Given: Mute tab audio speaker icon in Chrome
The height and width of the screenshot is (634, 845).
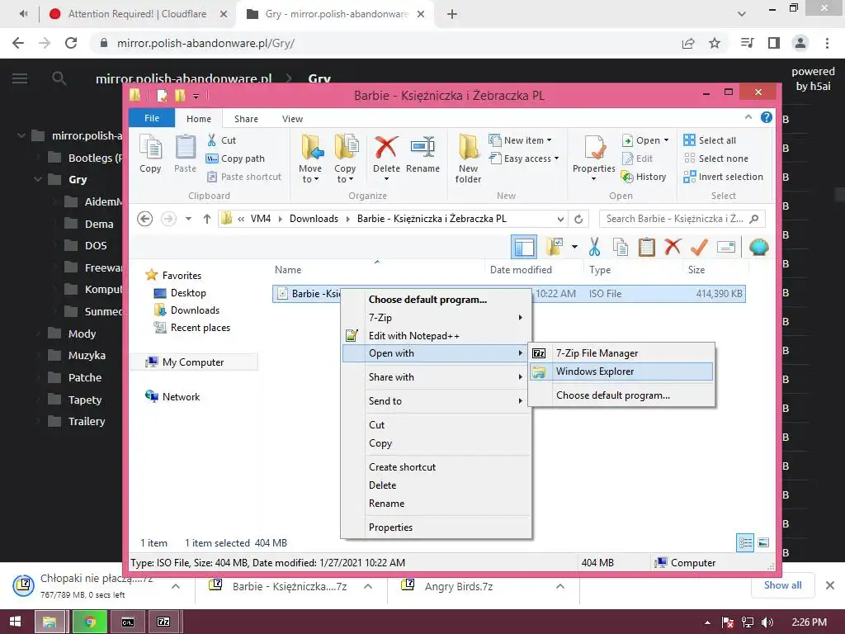Looking at the screenshot, I should (x=23, y=14).
